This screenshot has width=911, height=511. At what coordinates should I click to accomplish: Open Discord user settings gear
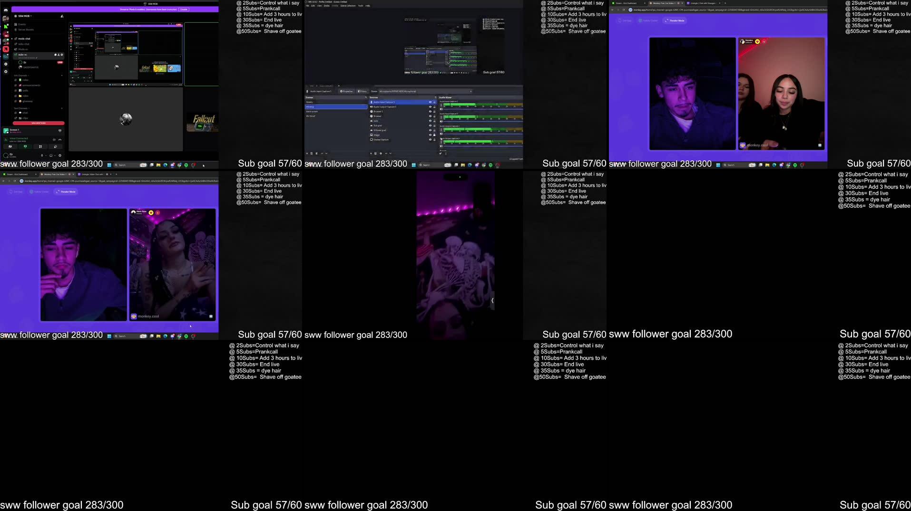pos(60,156)
